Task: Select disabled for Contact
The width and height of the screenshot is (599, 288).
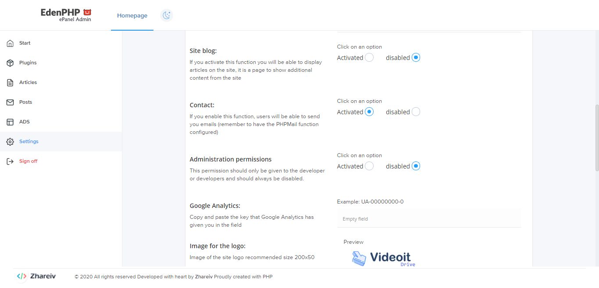Action: [x=416, y=112]
